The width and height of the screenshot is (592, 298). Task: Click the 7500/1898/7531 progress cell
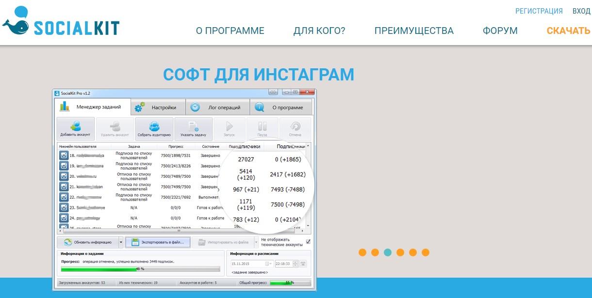tap(176, 156)
